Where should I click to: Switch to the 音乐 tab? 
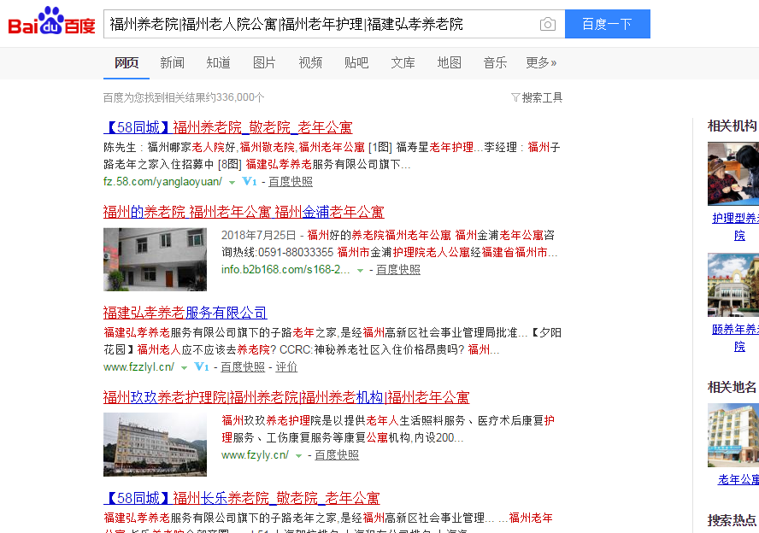495,63
